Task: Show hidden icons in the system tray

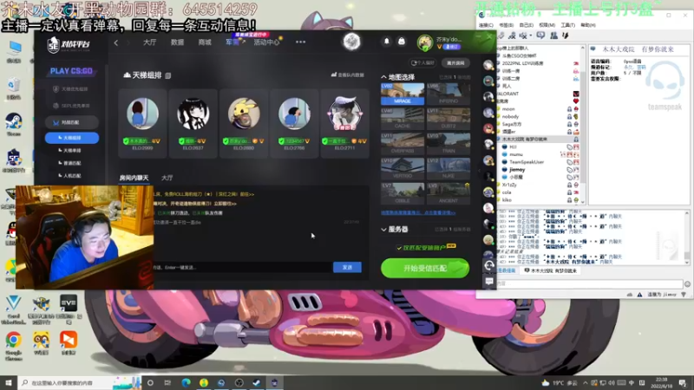Action: pos(585,383)
